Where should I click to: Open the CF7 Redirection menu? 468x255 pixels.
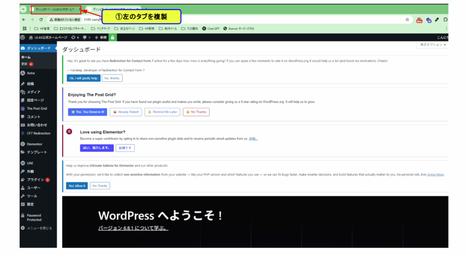[x=38, y=133]
